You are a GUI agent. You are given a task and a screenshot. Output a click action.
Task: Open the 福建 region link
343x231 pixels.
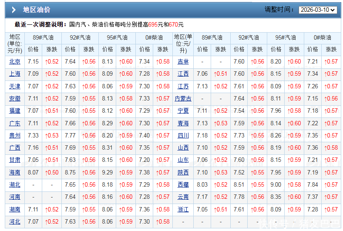[x=15, y=111]
